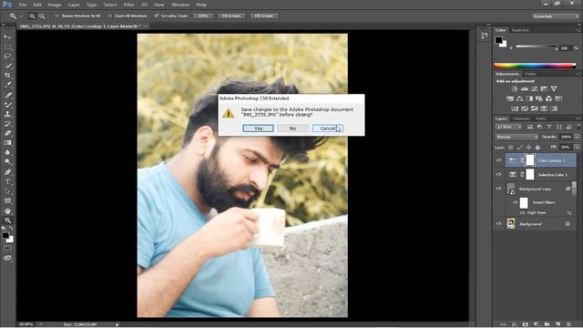Switch to the Channels tab
583x328 pixels.
(x=521, y=118)
